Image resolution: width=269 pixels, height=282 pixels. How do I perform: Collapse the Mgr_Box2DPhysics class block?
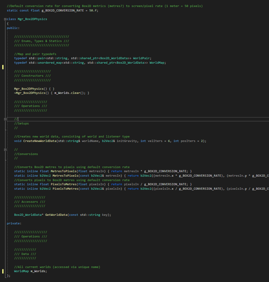point(5,19)
